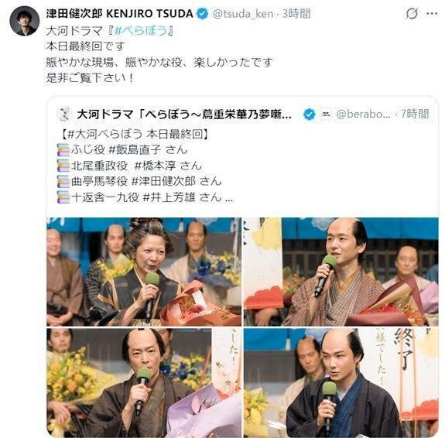Viewport: 445px width, 438px height.
Task: Open Kenjiro Tsuda's profile avatar
Action: coord(25,21)
